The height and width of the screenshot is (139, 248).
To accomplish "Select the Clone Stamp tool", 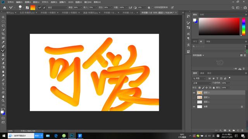I will point(3,55).
